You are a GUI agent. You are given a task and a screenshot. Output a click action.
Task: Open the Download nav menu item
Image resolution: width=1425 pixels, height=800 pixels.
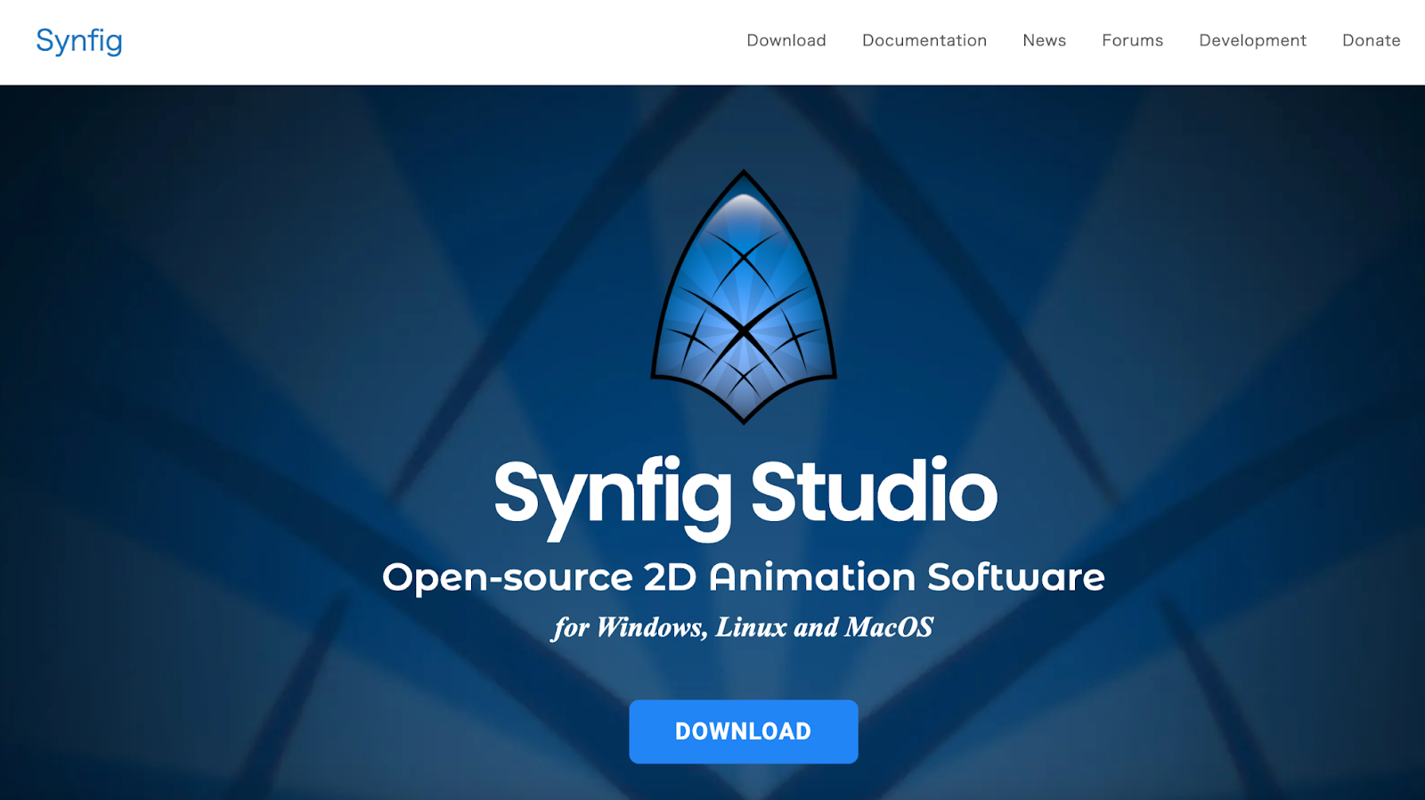(x=786, y=41)
